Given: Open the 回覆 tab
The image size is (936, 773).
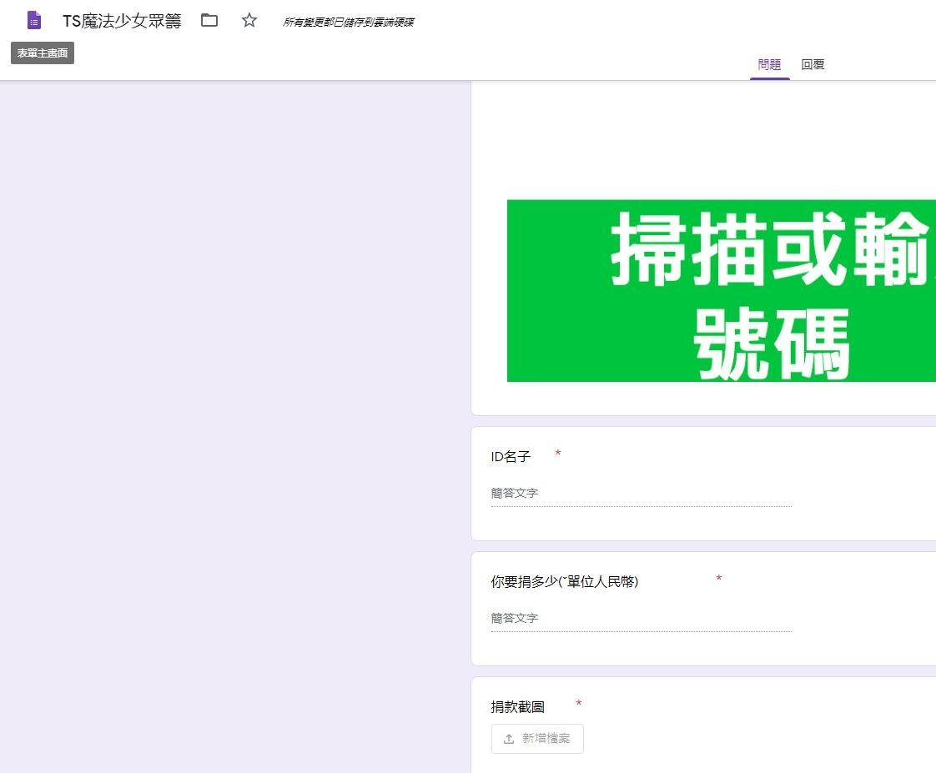Looking at the screenshot, I should (x=813, y=65).
